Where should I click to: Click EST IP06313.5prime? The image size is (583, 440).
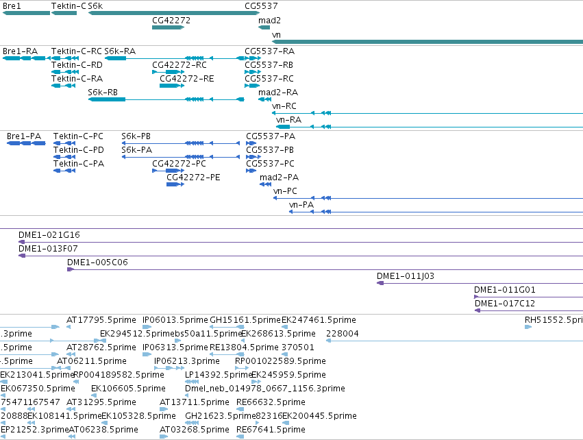pyautogui.click(x=175, y=347)
